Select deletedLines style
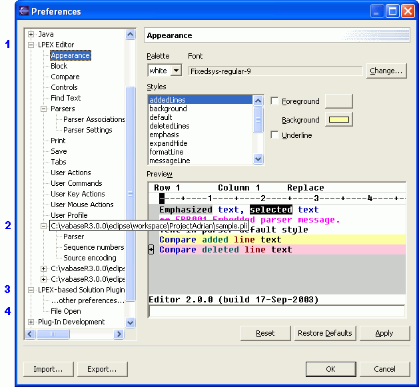Screen dimensions: 419x387 click(x=200, y=126)
